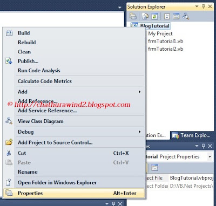The height and width of the screenshot is (206, 216).
Task: Select Clean in the context menu
Action: click(x=74, y=52)
